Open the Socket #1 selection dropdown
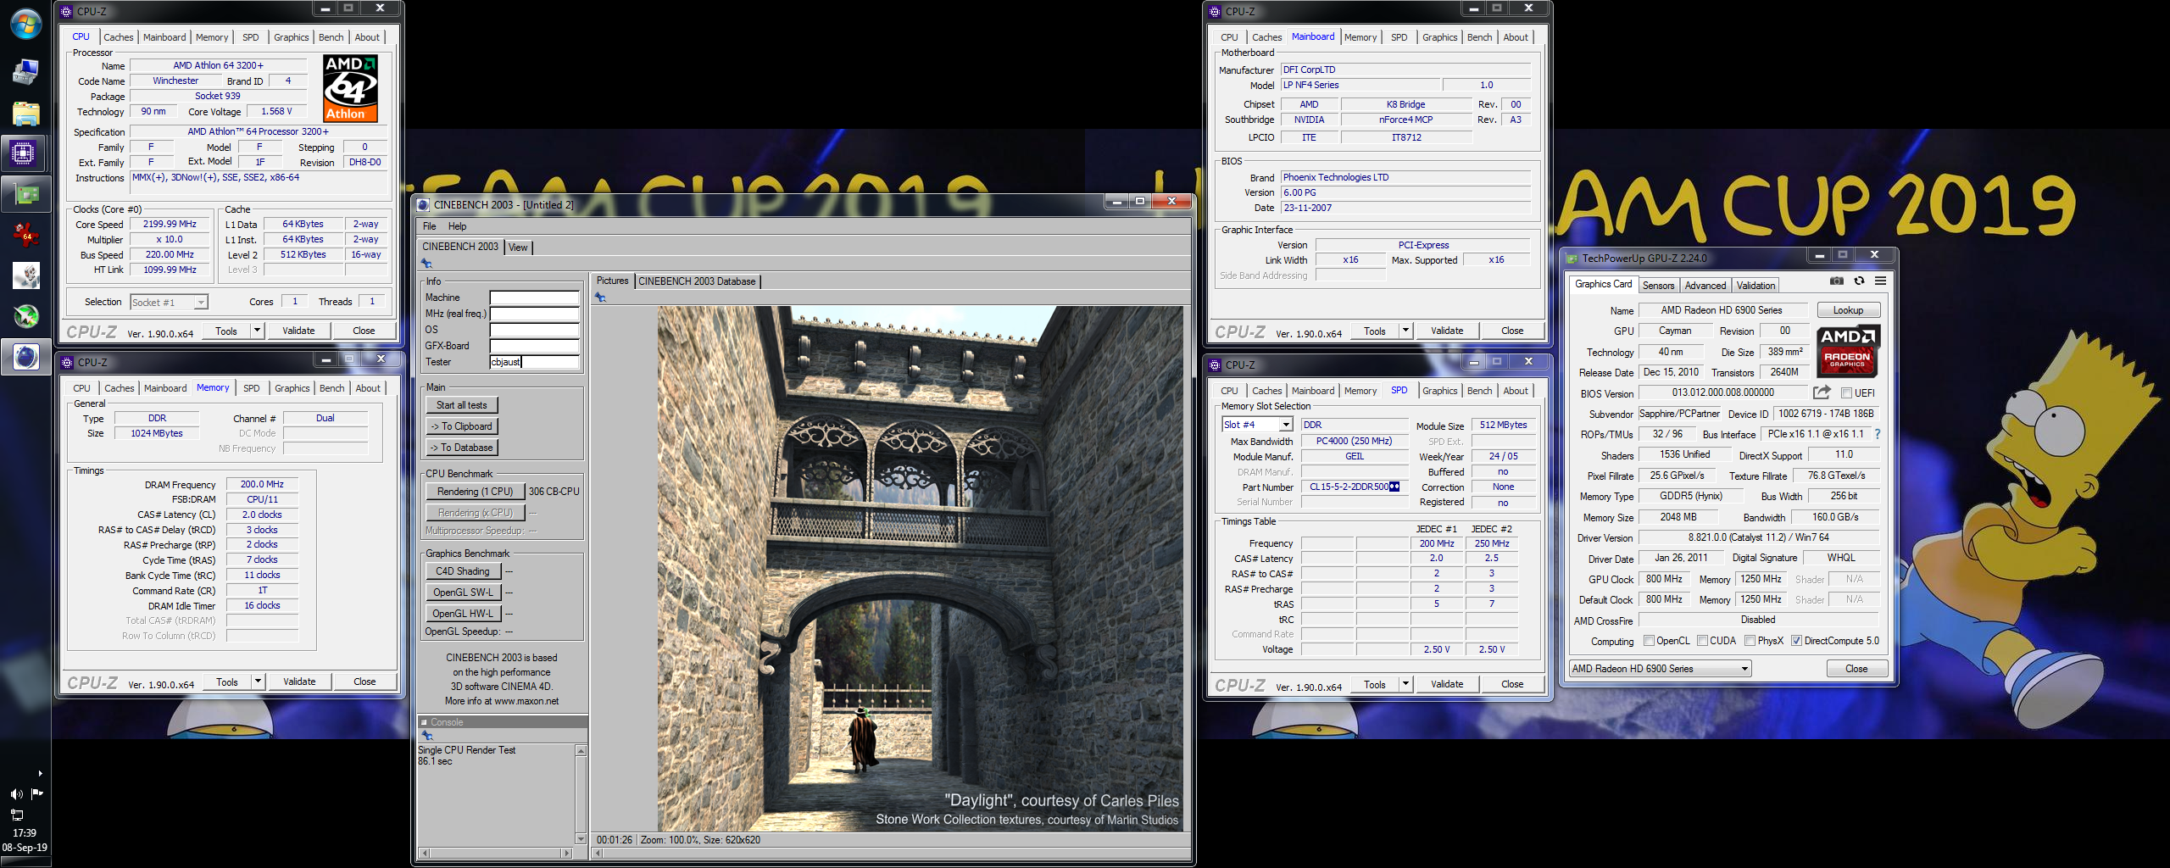This screenshot has width=2170, height=868. tap(169, 302)
